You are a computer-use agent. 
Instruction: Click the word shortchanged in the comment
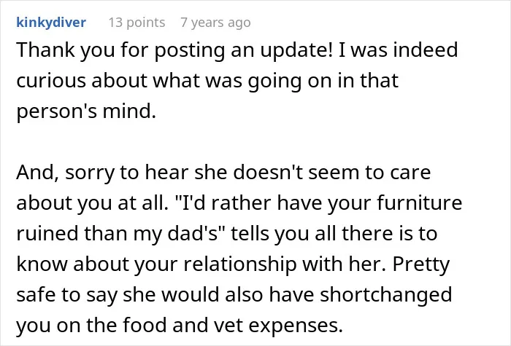pos(385,294)
